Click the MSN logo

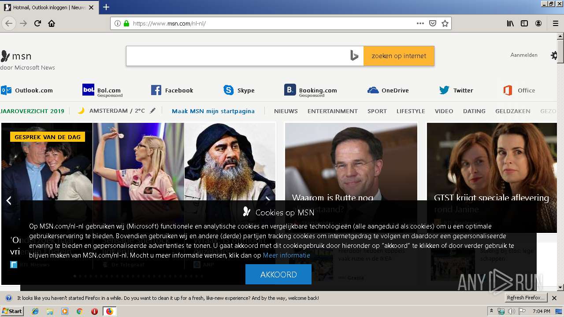[x=16, y=56]
